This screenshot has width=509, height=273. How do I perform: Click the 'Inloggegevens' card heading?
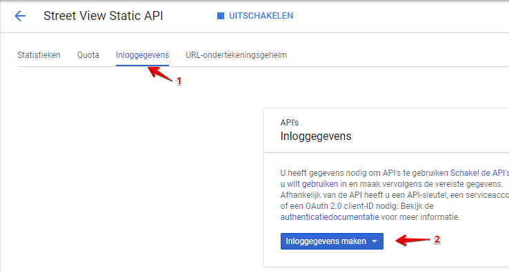click(316, 136)
